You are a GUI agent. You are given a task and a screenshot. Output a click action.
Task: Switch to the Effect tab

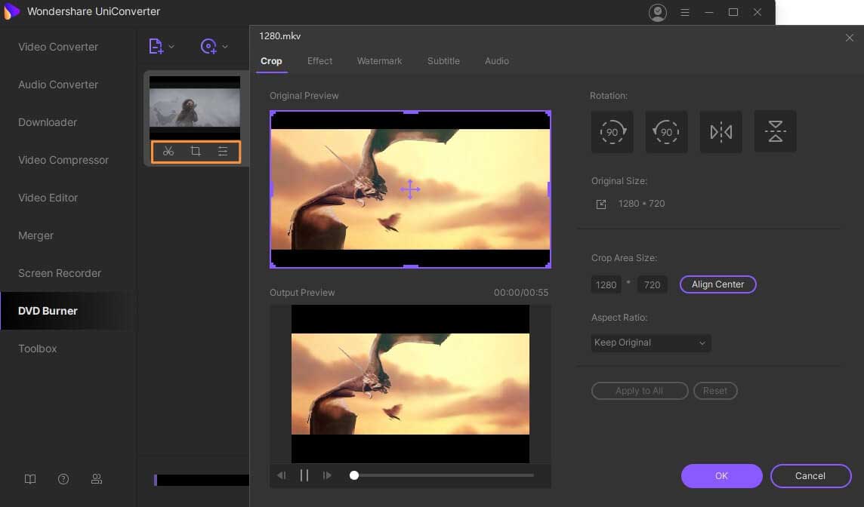click(x=319, y=61)
